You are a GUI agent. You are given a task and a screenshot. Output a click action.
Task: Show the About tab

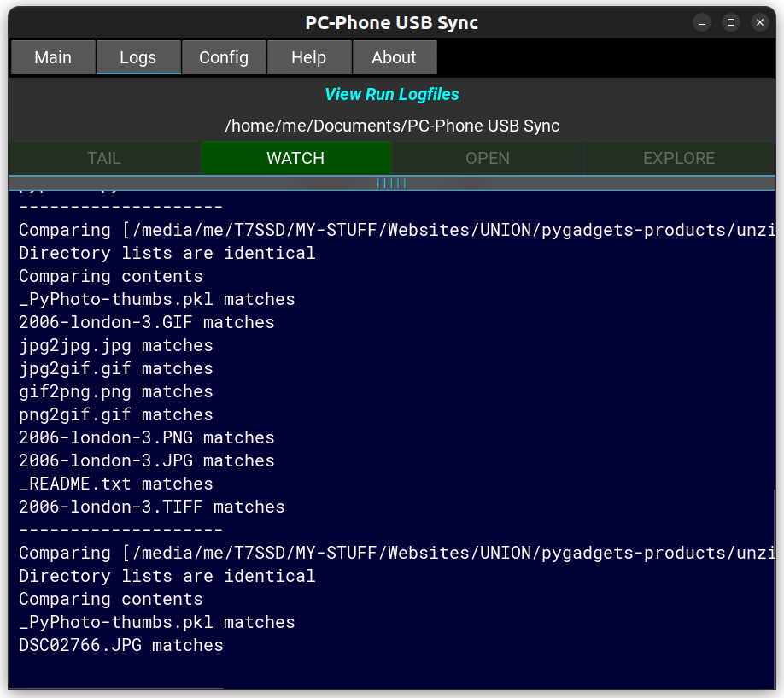394,58
